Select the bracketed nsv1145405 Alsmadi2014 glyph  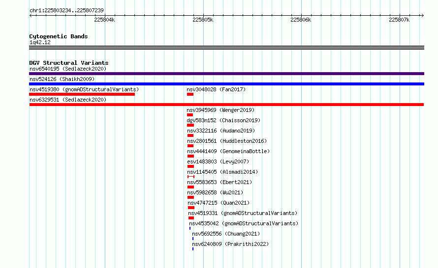(x=191, y=177)
